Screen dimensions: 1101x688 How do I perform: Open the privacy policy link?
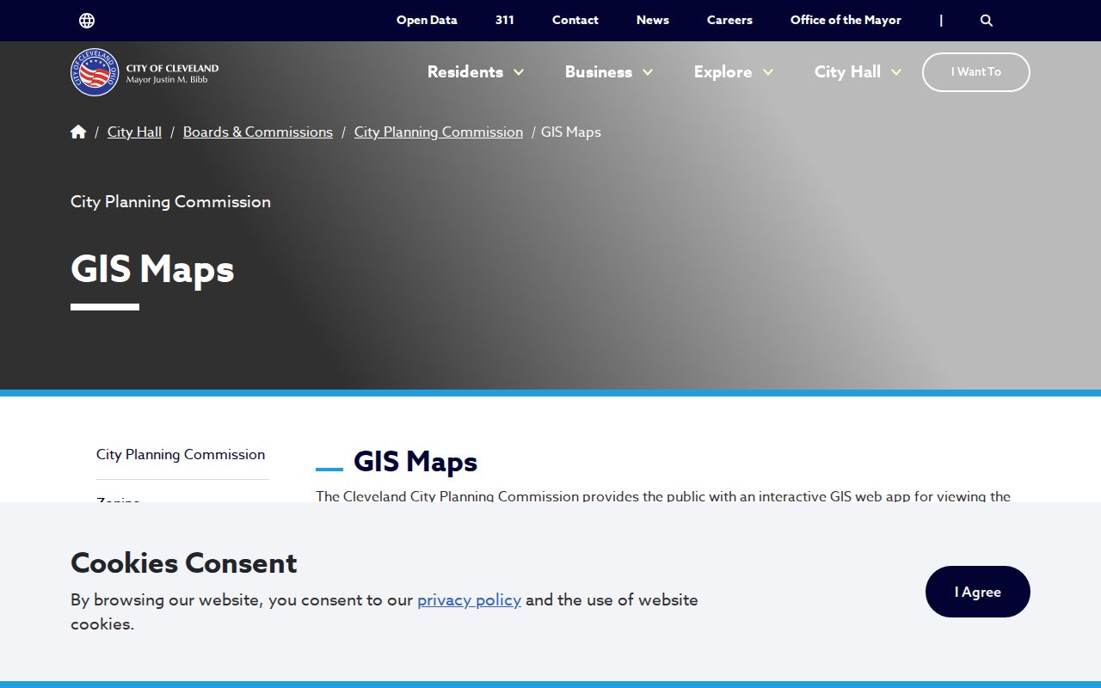tap(469, 599)
